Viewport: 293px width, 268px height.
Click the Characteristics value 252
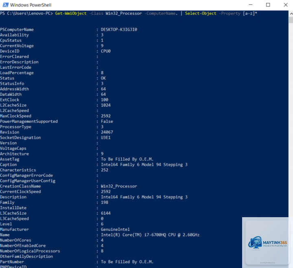click(x=105, y=170)
